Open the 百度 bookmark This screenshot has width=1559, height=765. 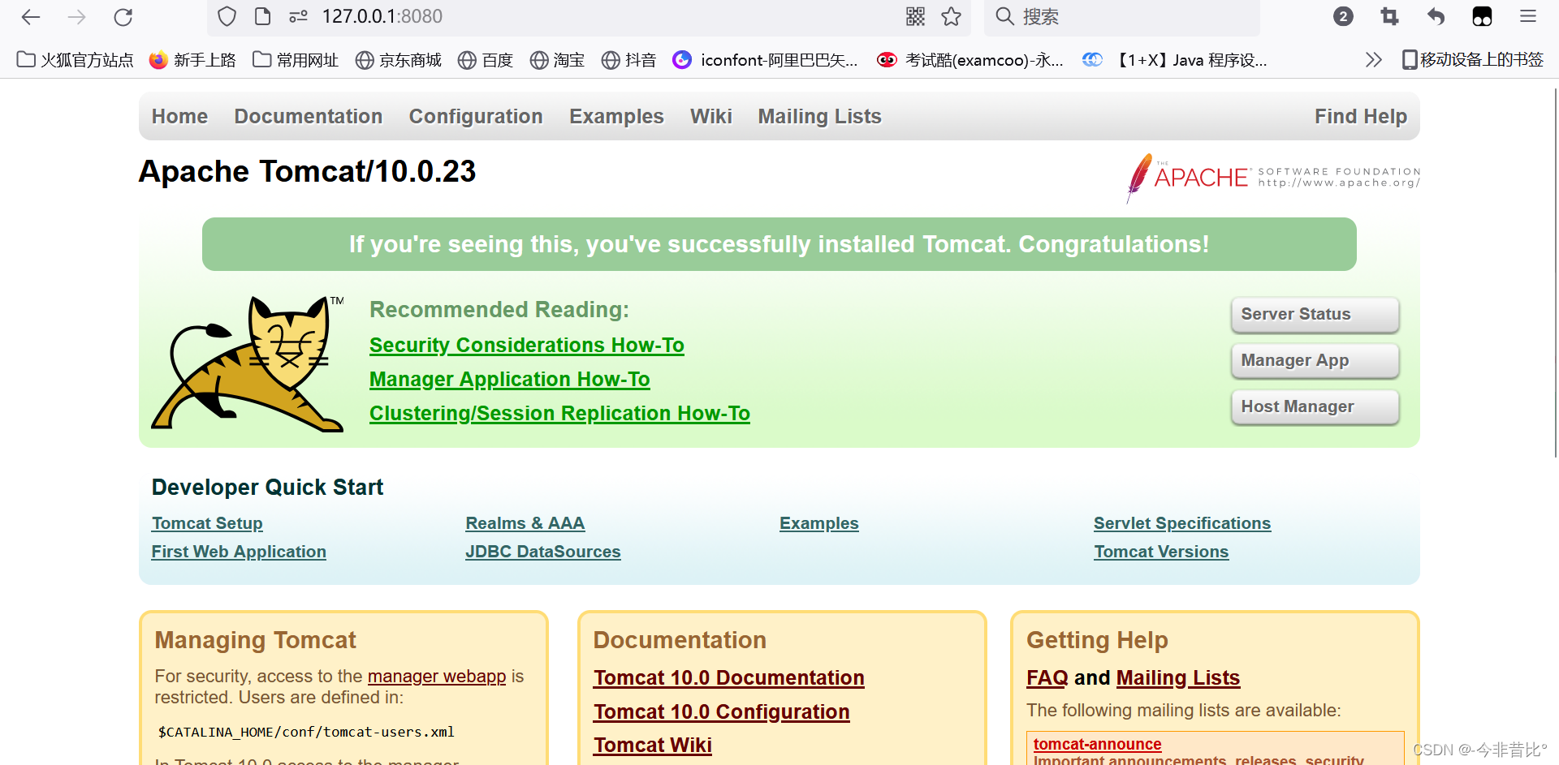[486, 60]
